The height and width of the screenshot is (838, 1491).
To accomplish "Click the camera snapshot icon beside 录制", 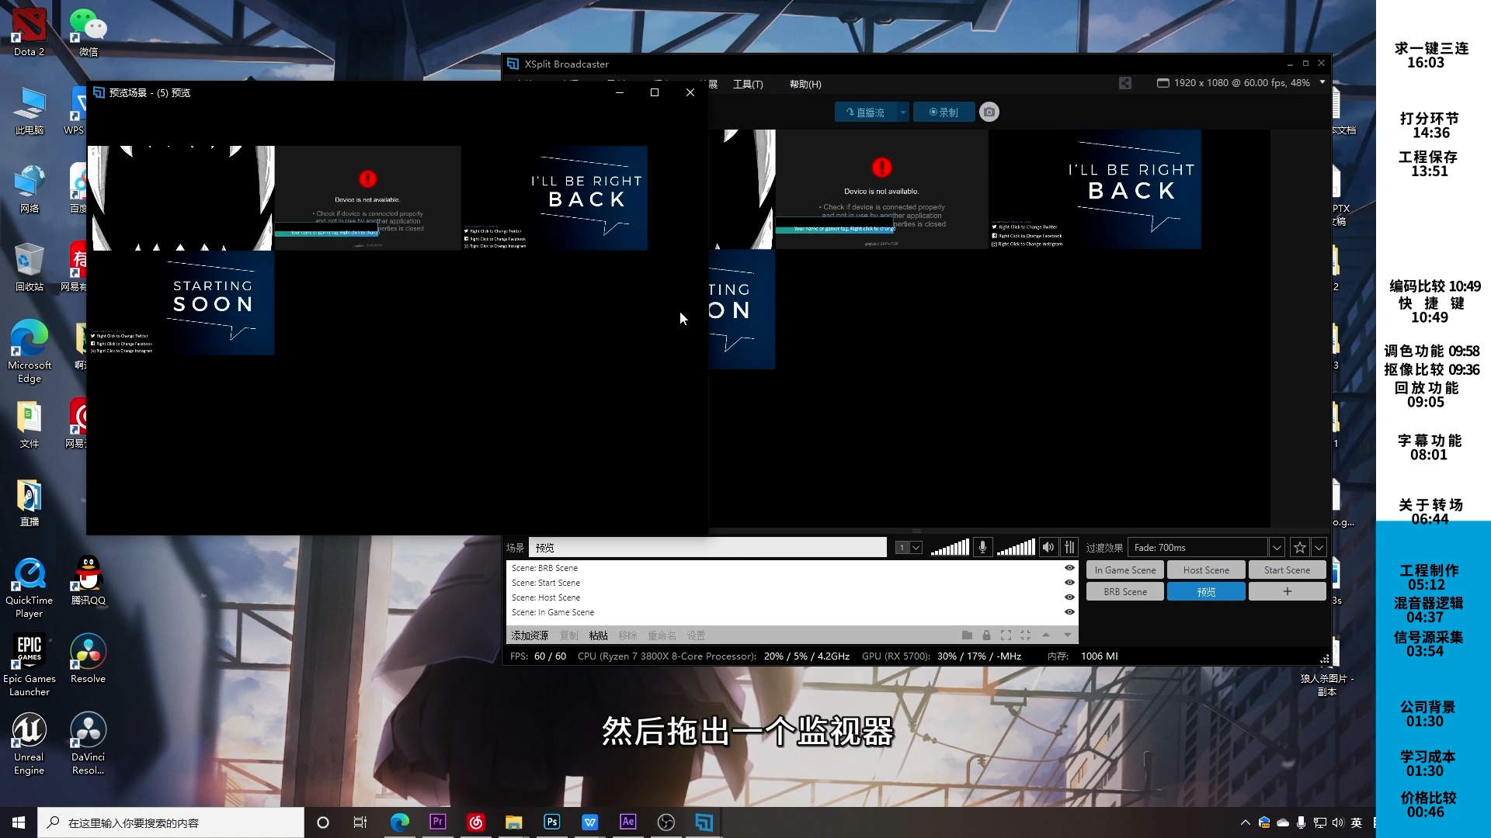I will coord(989,112).
